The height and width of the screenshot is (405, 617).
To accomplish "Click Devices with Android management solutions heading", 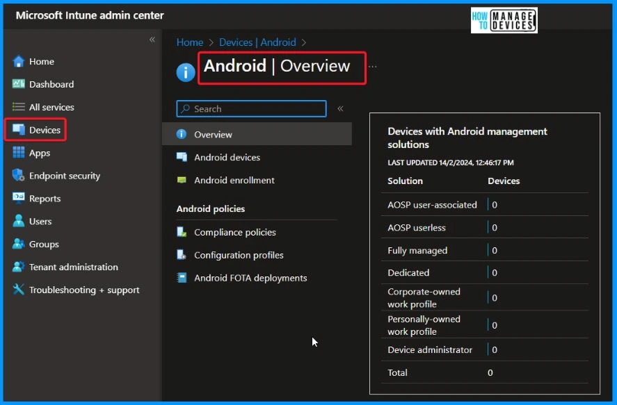I will [x=467, y=138].
